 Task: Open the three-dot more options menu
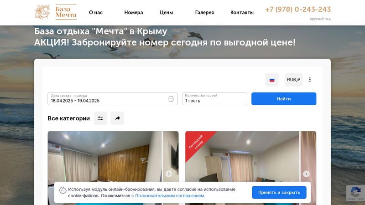click(310, 80)
